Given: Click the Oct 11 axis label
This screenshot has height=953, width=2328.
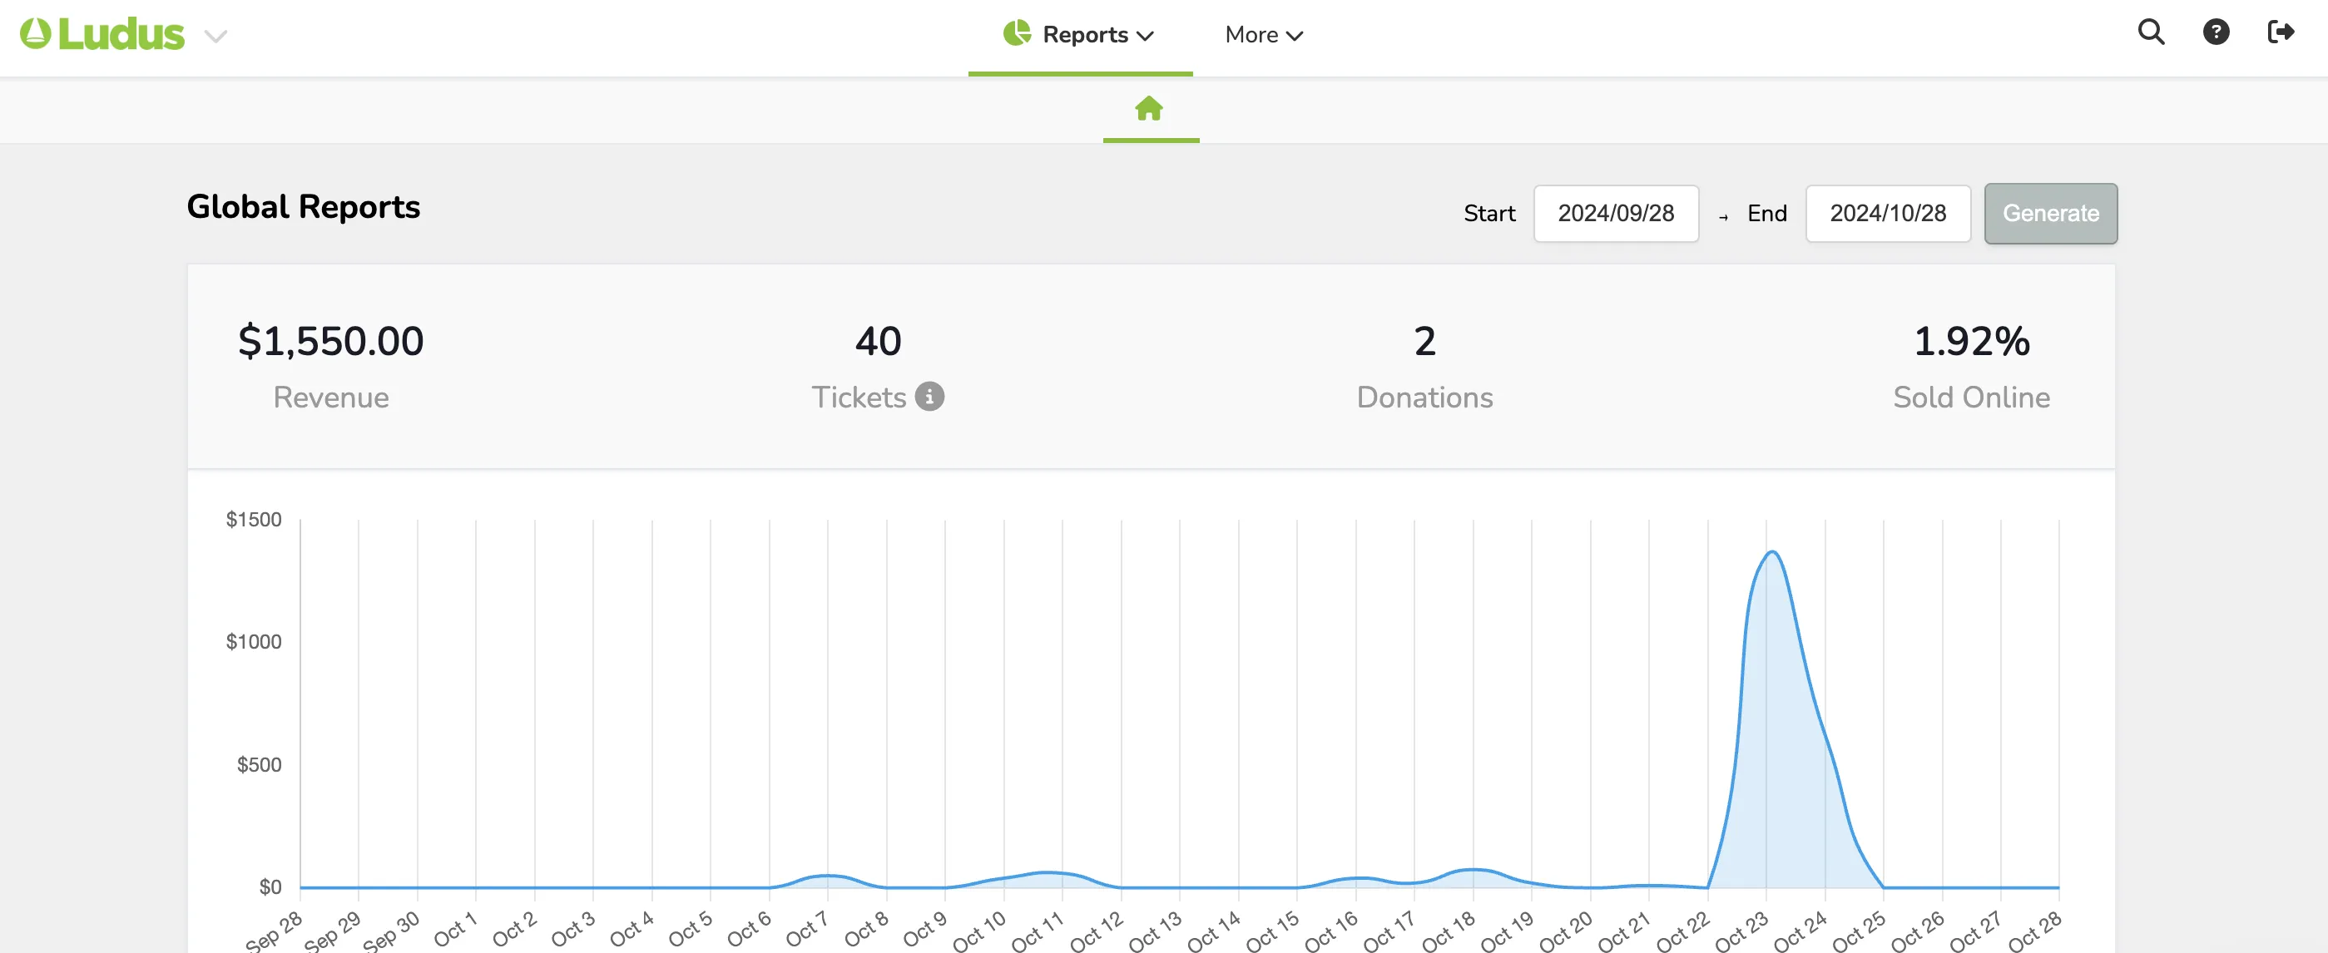Looking at the screenshot, I should coord(1037,931).
